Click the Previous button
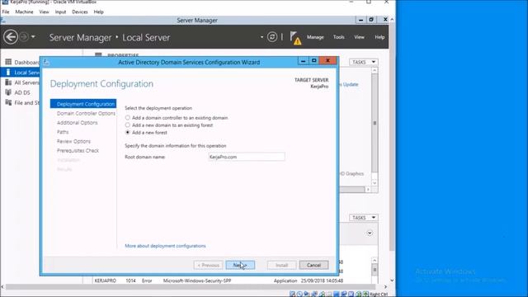The width and height of the screenshot is (528, 297). click(208, 265)
